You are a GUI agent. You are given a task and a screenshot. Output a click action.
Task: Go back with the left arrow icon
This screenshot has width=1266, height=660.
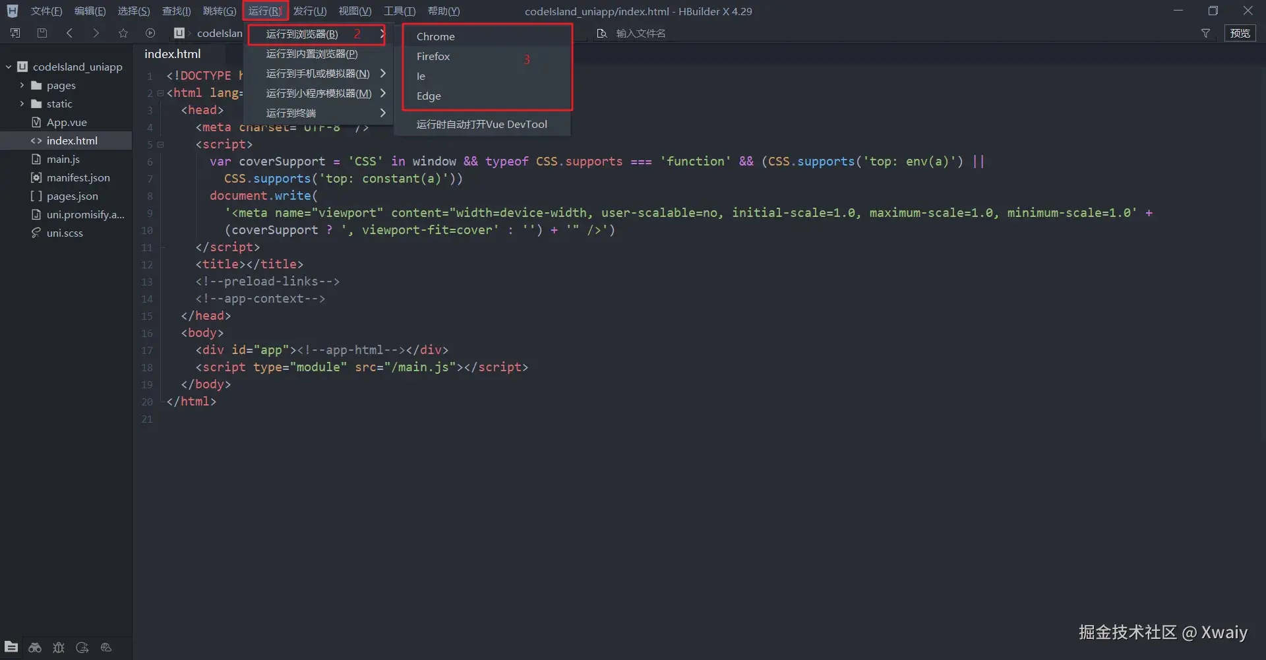tap(69, 33)
